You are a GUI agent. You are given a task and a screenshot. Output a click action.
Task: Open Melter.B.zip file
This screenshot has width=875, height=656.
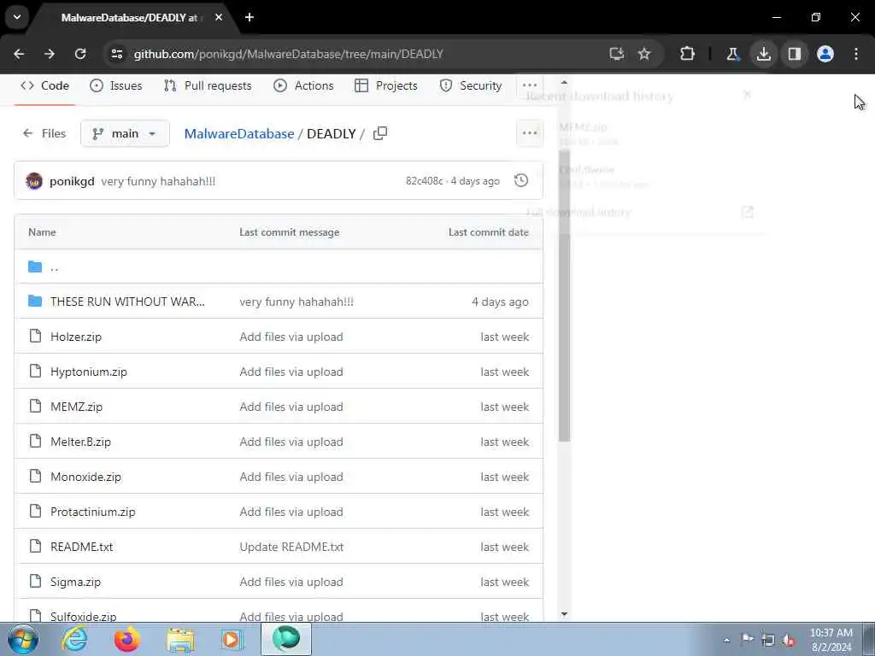click(80, 442)
